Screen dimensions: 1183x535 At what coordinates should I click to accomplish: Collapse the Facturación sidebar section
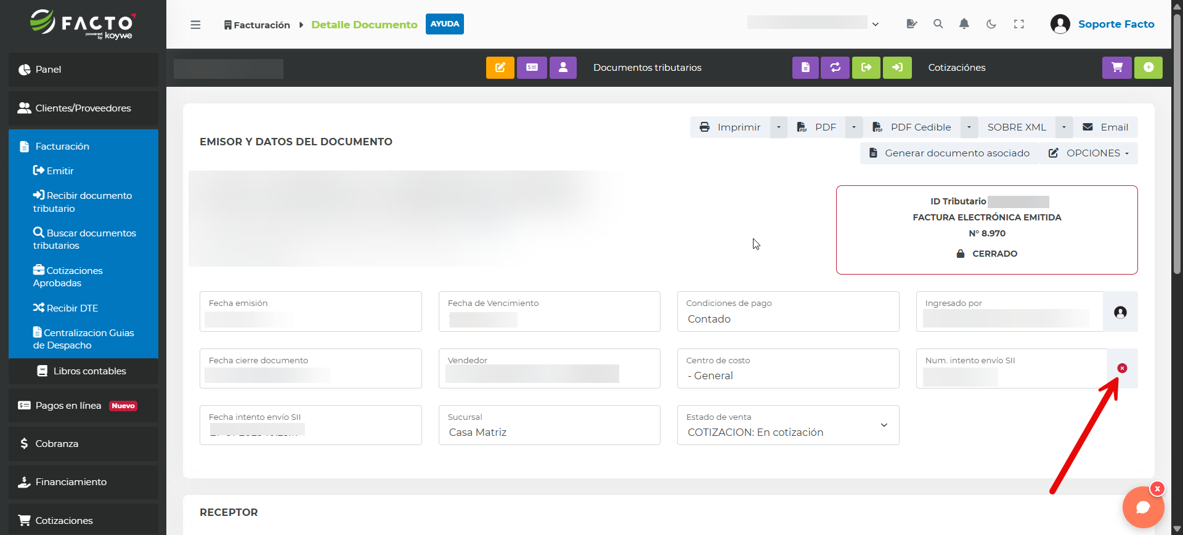tap(83, 147)
